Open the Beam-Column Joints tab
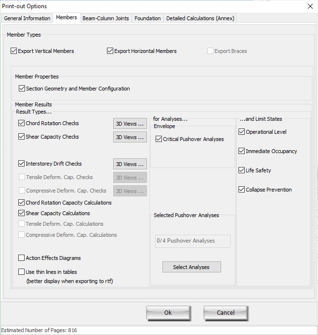The height and width of the screenshot is (335, 318). [x=106, y=18]
